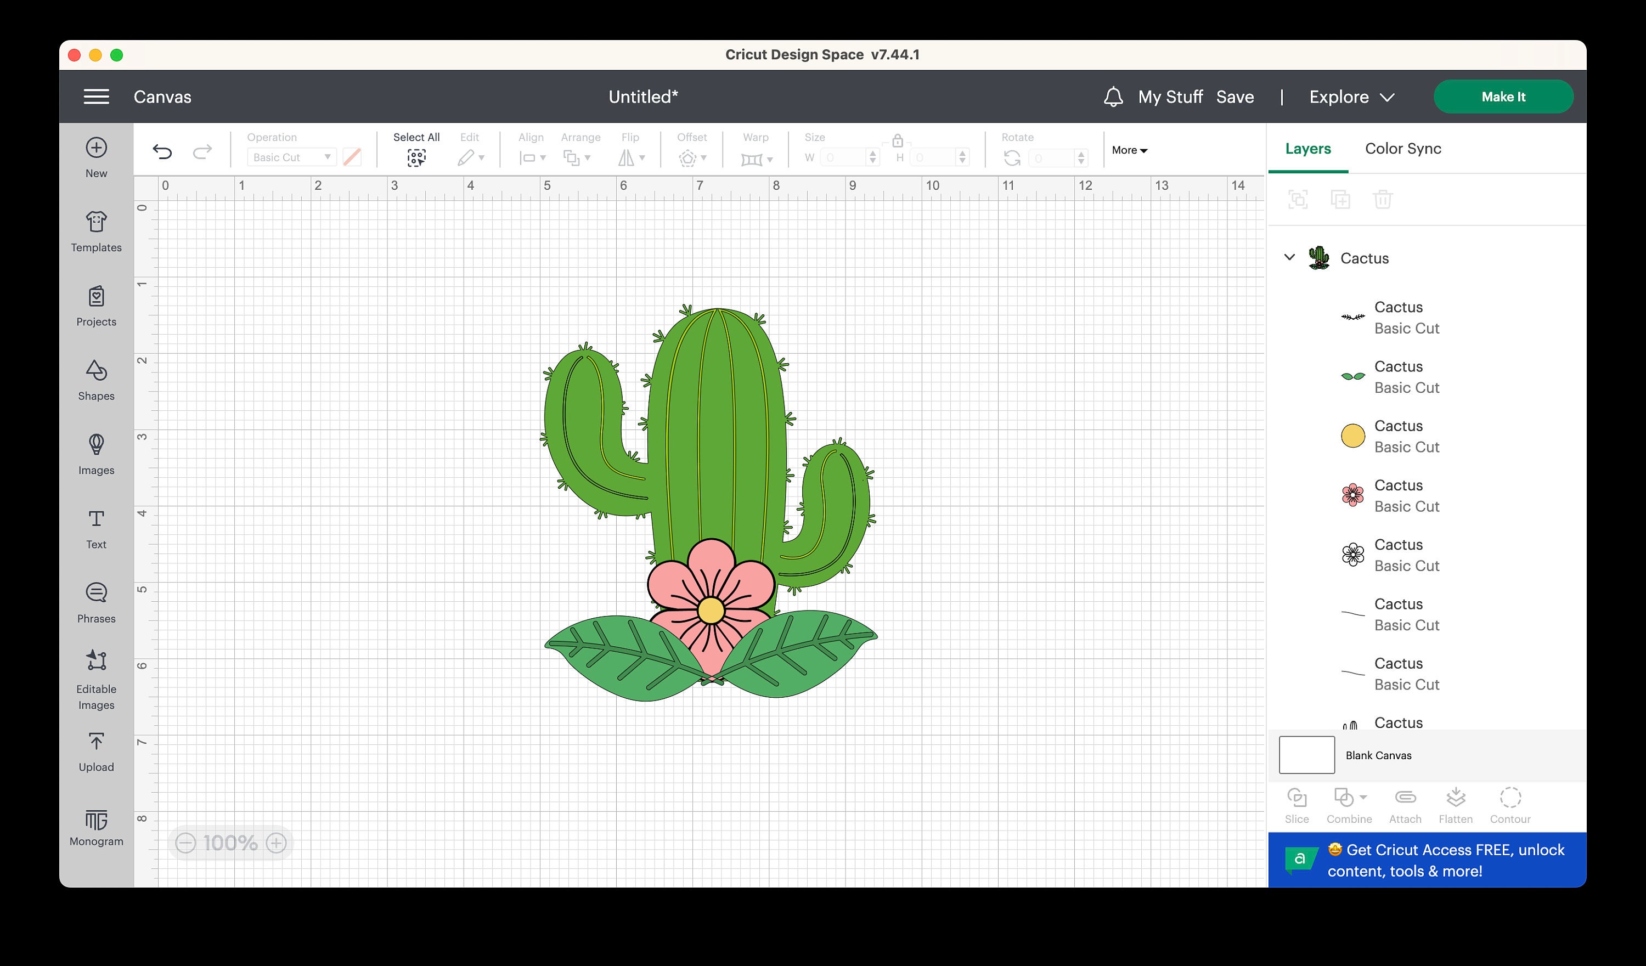The height and width of the screenshot is (966, 1646).
Task: Open the Images panel
Action: coord(95,455)
